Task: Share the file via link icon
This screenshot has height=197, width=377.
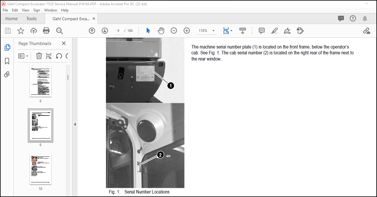Action: pyautogui.click(x=366, y=31)
